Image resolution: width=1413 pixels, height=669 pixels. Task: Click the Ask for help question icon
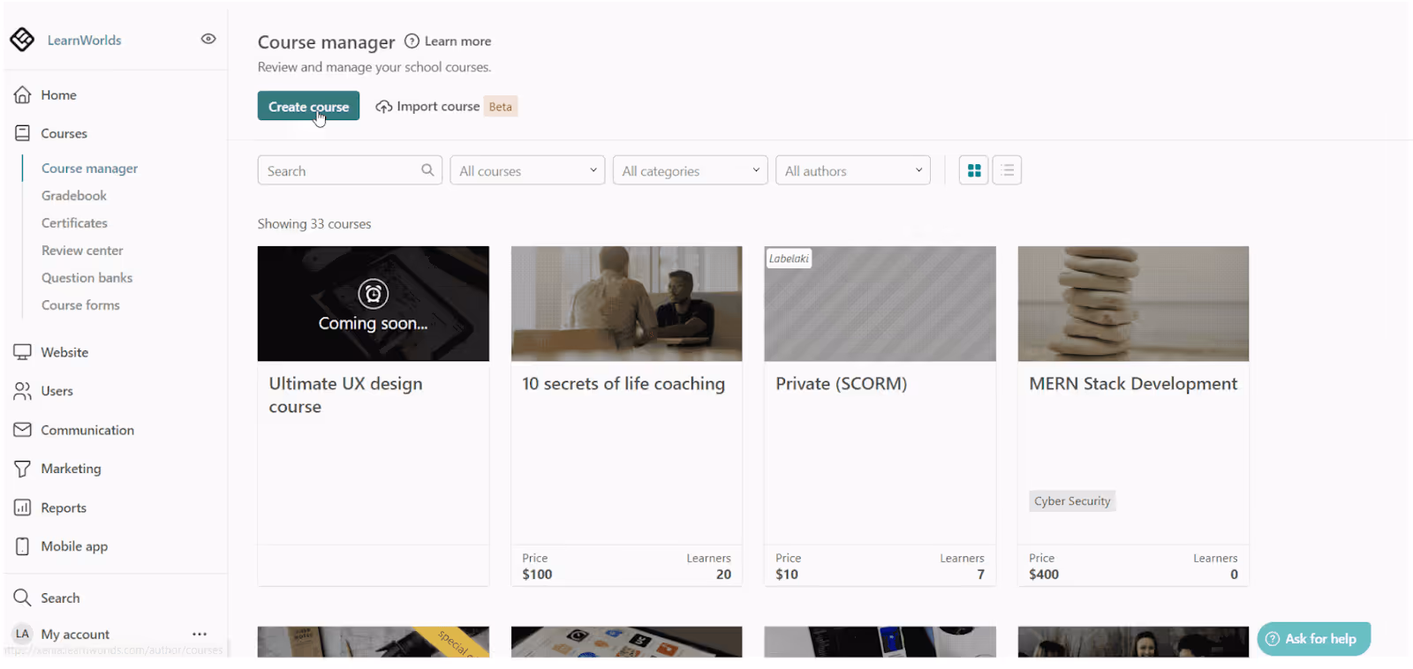click(1273, 639)
